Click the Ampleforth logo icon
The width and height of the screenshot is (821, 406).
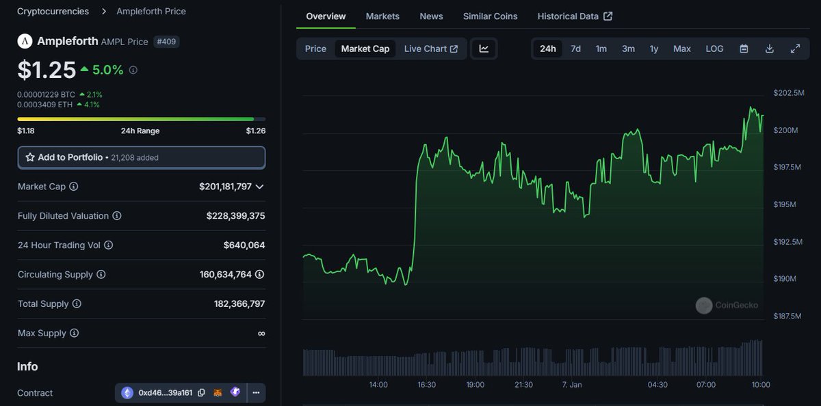click(25, 41)
